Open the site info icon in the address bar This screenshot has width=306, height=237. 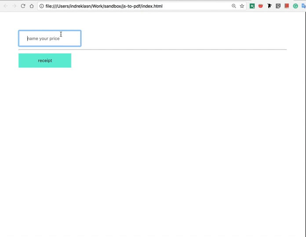click(x=42, y=6)
